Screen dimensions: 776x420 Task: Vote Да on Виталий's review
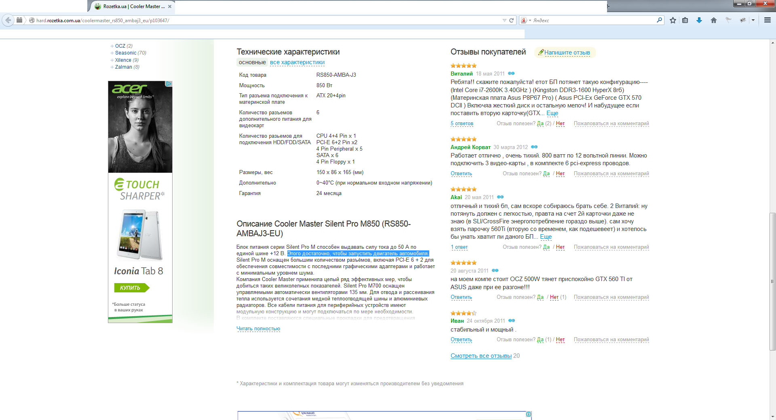point(540,124)
